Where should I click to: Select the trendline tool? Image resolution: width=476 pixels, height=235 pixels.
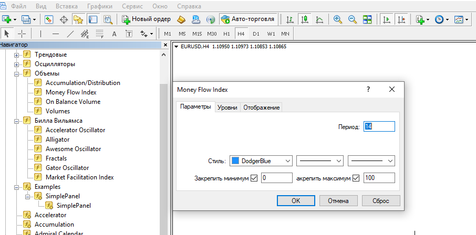point(70,34)
